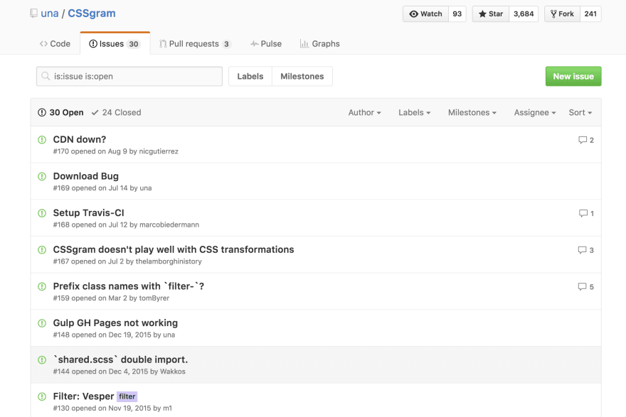Star the CSSgram repository

(x=491, y=14)
